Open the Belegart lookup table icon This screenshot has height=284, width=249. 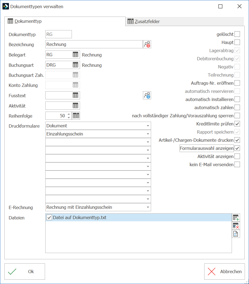[x=75, y=55]
